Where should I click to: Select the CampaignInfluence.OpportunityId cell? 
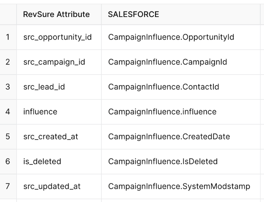point(181,37)
